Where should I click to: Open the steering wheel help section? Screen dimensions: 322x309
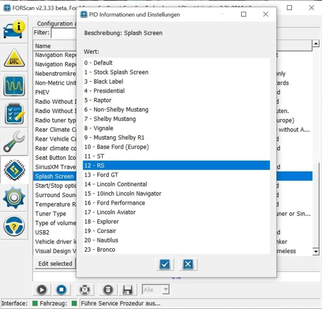[14, 226]
